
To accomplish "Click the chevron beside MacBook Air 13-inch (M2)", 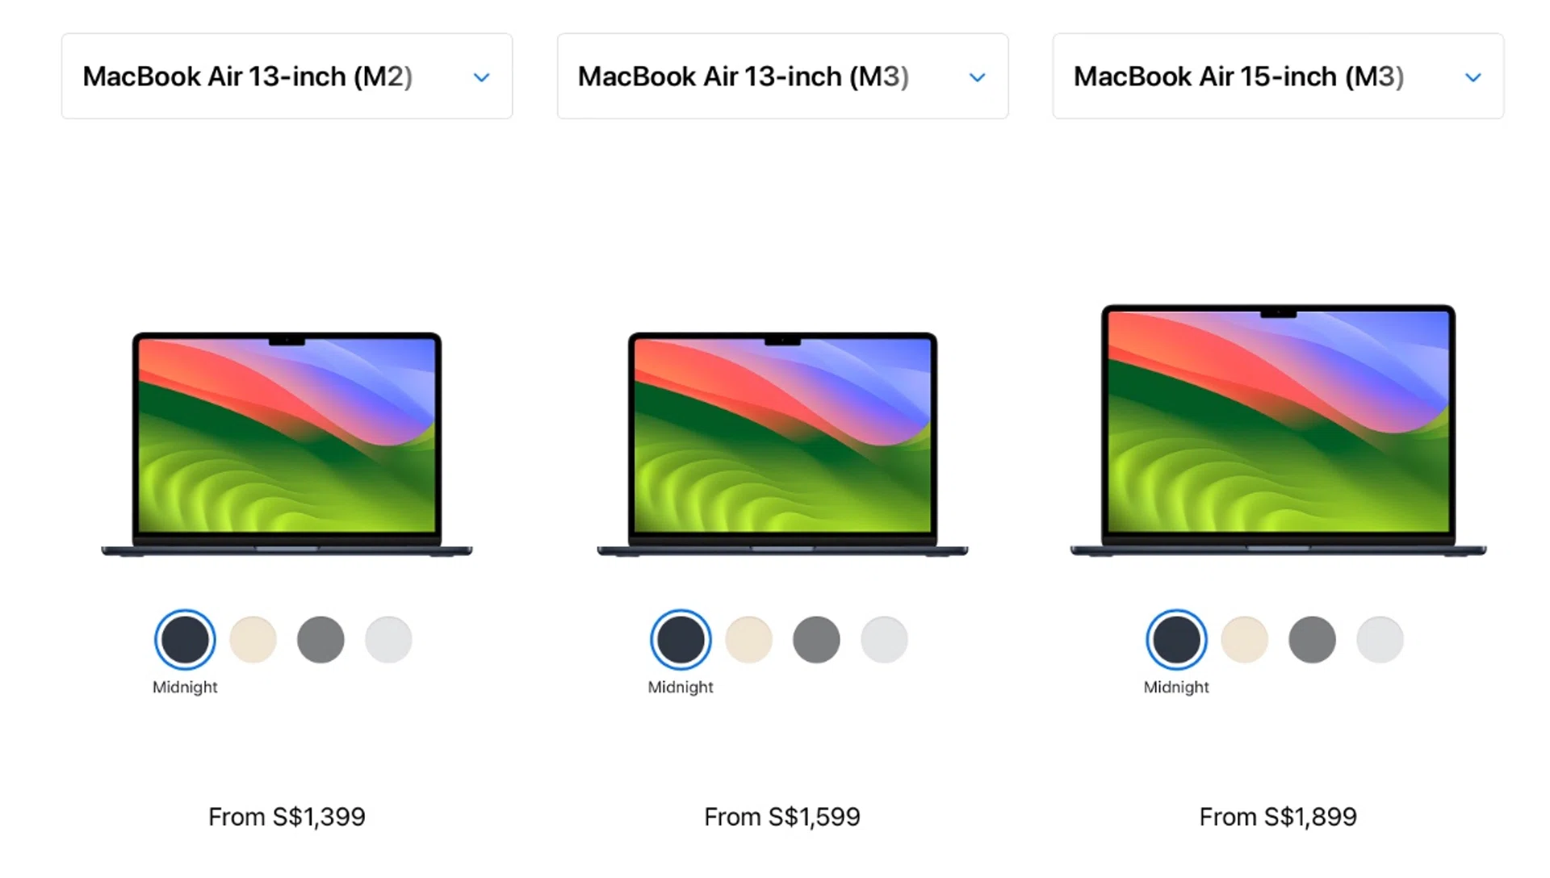I will click(x=481, y=77).
